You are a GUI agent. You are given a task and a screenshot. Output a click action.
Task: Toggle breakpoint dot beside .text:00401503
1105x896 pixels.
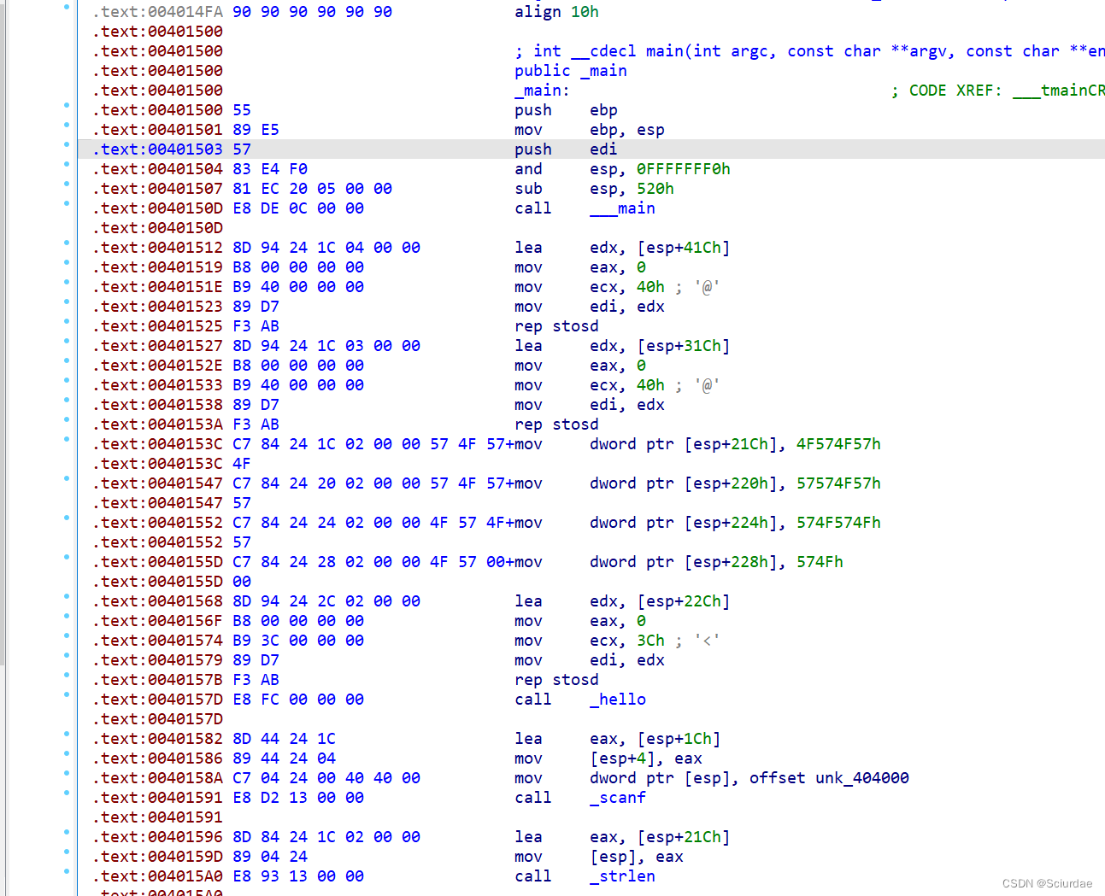pos(67,144)
